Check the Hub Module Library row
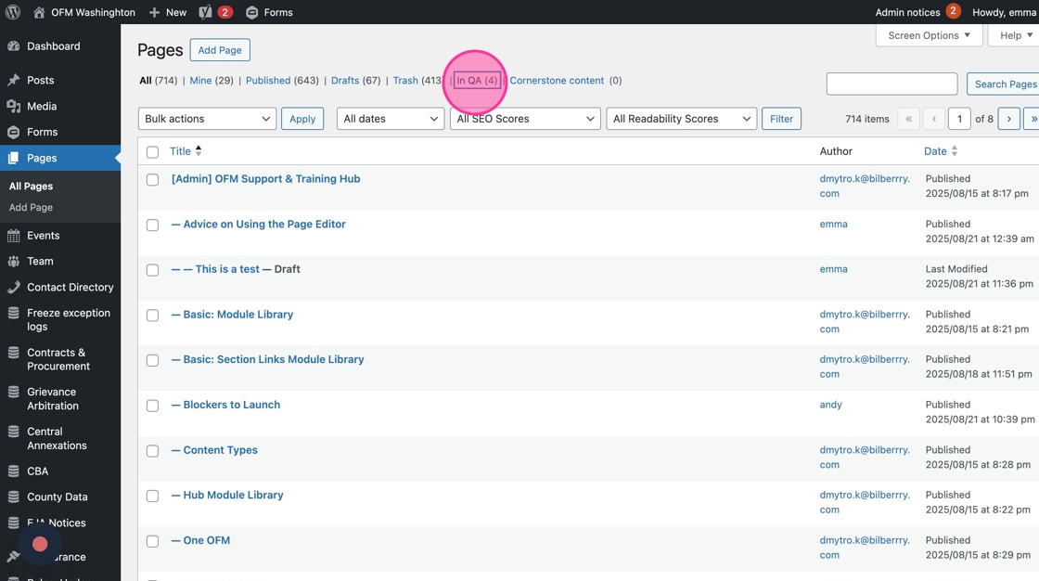 152,497
